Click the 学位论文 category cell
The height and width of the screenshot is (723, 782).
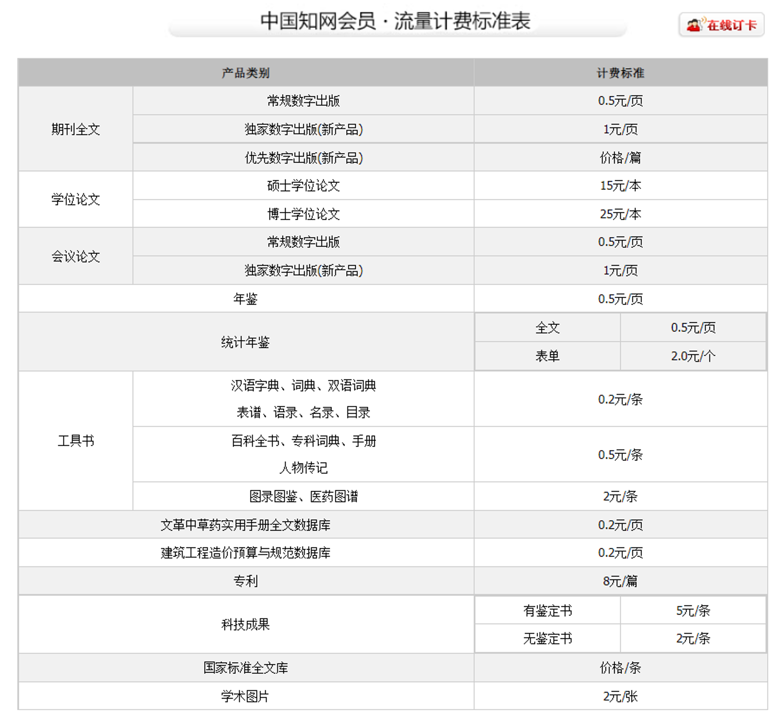[x=75, y=199]
